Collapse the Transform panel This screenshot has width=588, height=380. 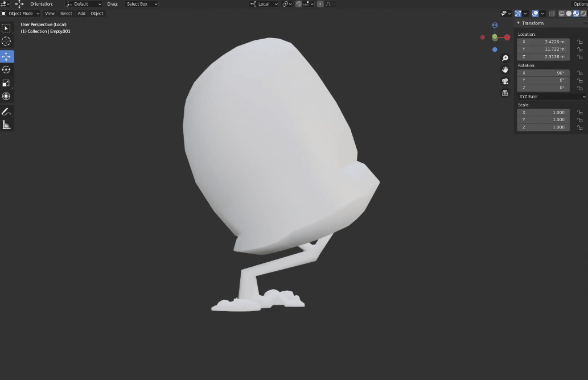click(519, 23)
